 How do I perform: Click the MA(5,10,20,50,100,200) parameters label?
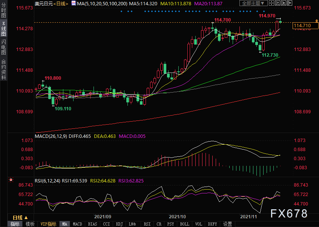coord(100,3)
